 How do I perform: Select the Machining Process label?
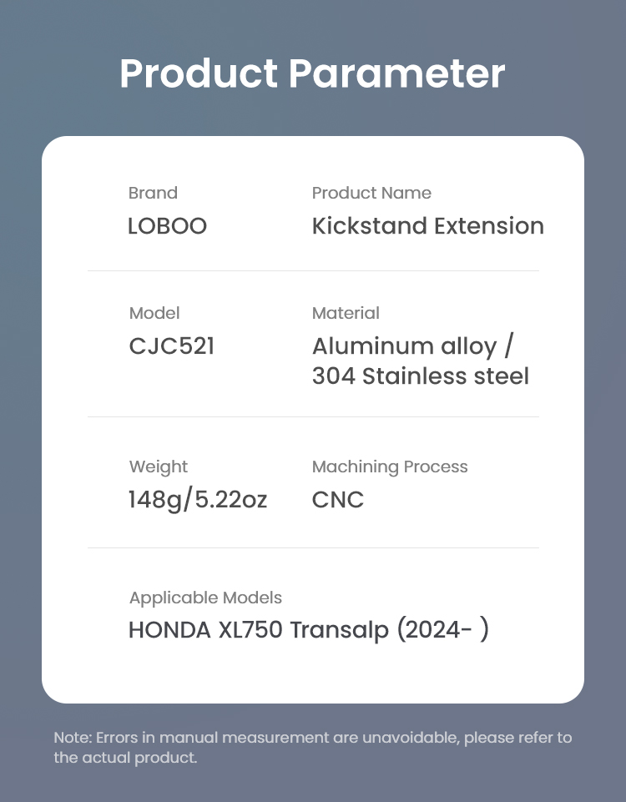point(390,467)
